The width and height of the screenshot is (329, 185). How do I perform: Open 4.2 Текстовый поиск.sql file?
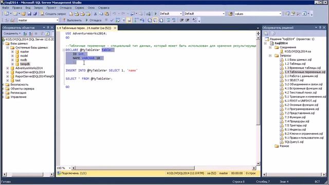300,92
